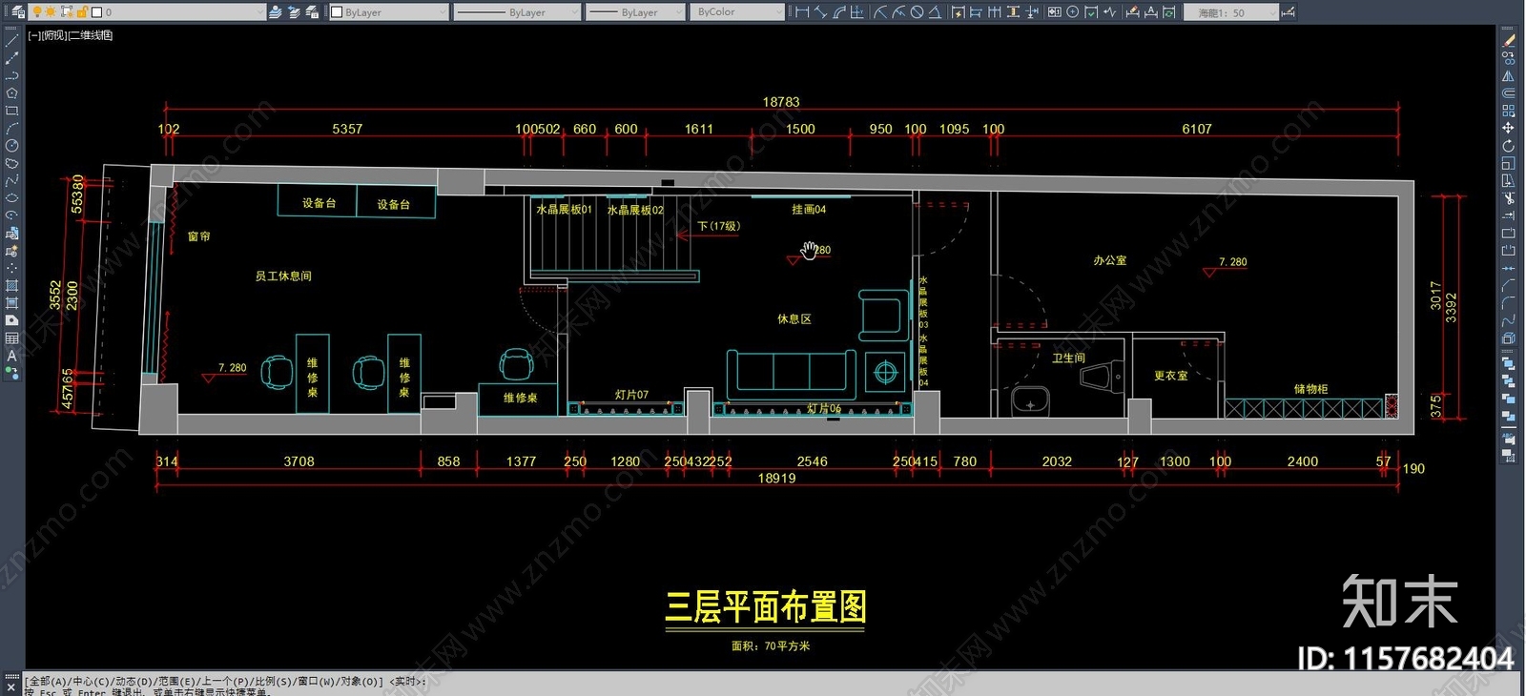
Task: Select the Angular Dimension tool
Action: pos(935,12)
